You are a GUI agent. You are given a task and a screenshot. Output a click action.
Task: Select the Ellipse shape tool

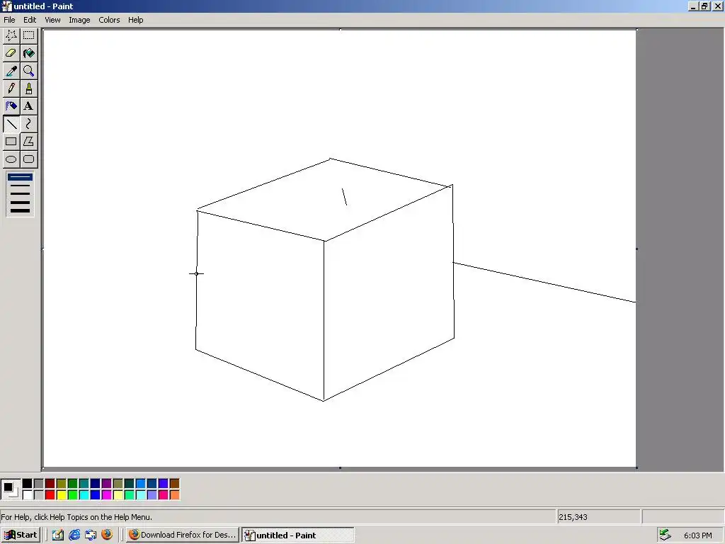[x=11, y=159]
